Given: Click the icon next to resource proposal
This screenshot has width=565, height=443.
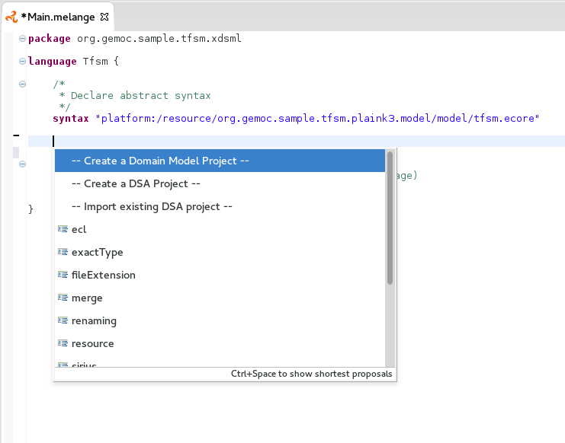Looking at the screenshot, I should [63, 343].
